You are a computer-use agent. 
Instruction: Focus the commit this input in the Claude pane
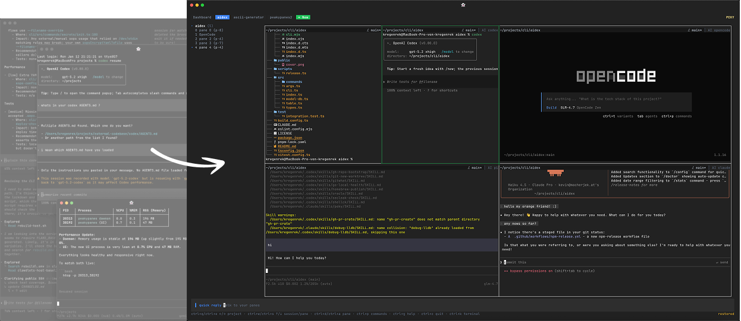pyautogui.click(x=615, y=262)
